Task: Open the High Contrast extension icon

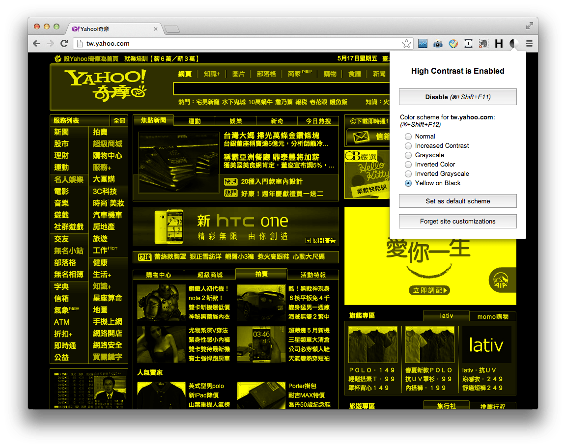Action: tap(513, 44)
